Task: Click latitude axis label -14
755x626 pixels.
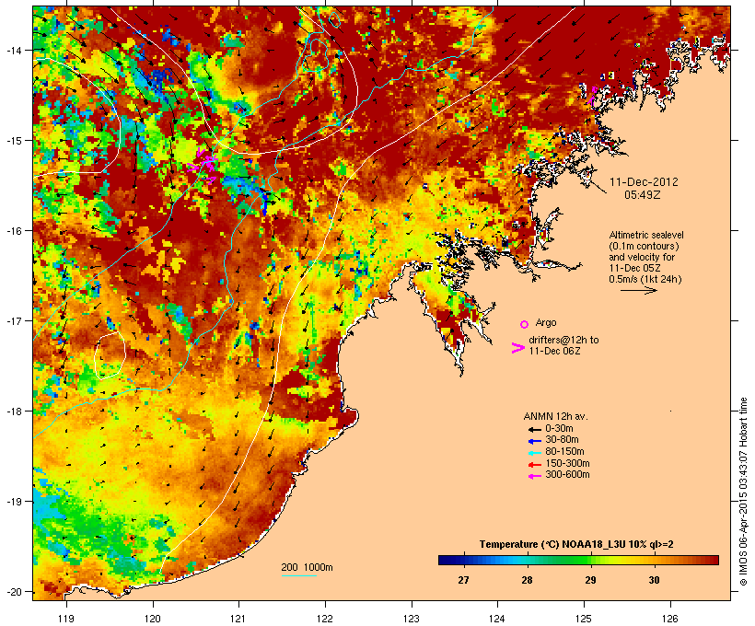Action: click(x=15, y=50)
